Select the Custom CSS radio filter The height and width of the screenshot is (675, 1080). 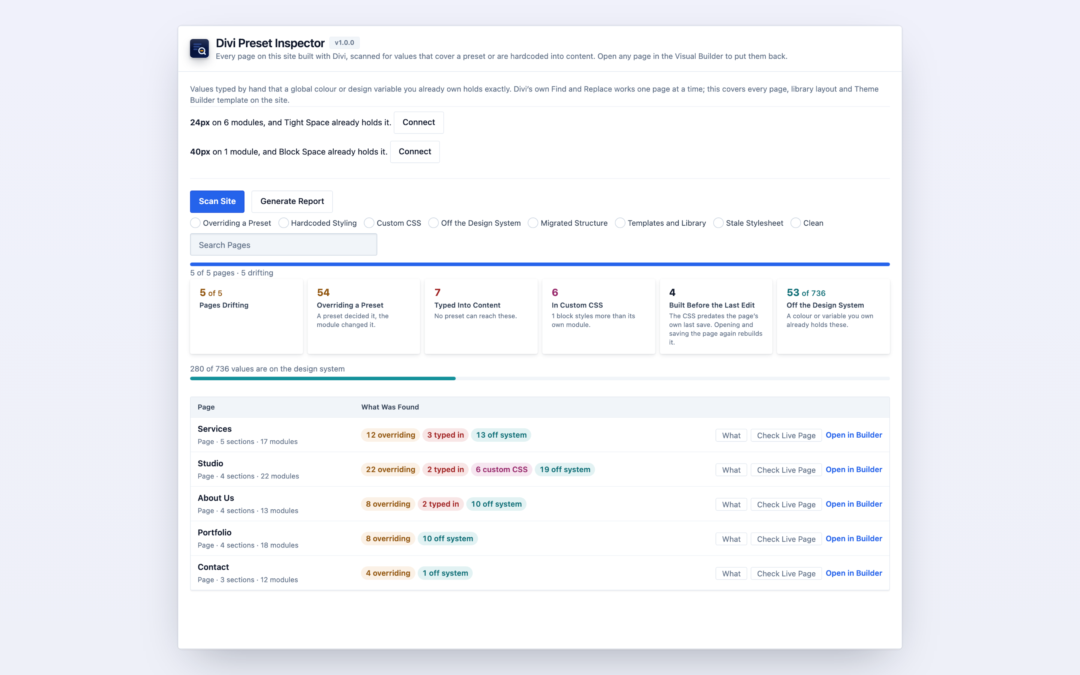369,223
